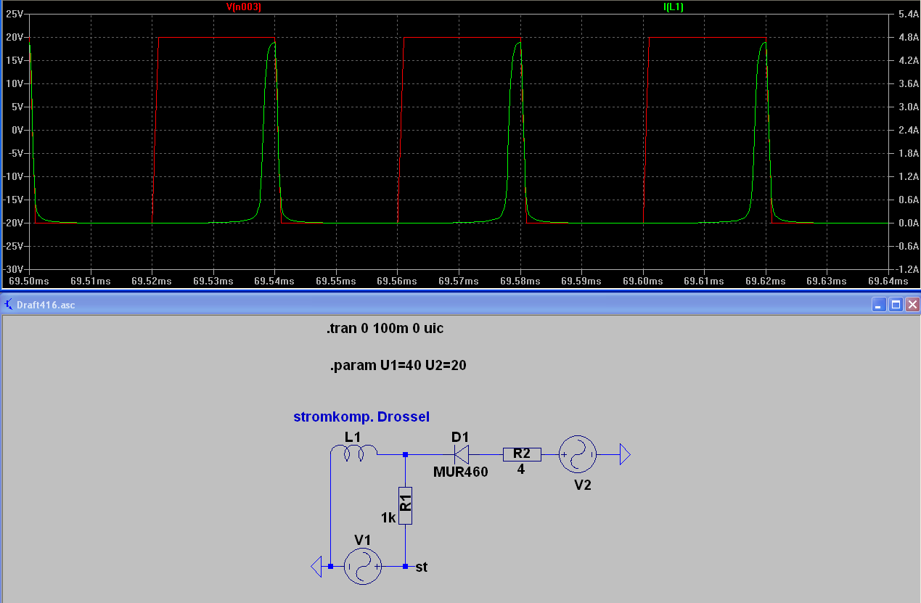Click the V1 source name label
The height and width of the screenshot is (603, 921).
(x=363, y=539)
